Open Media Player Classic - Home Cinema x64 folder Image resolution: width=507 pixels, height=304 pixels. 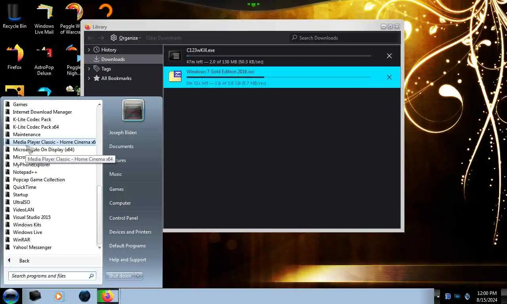click(50, 142)
